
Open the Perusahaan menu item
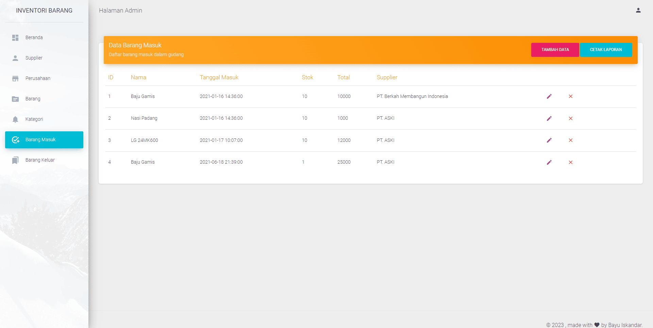(44, 79)
